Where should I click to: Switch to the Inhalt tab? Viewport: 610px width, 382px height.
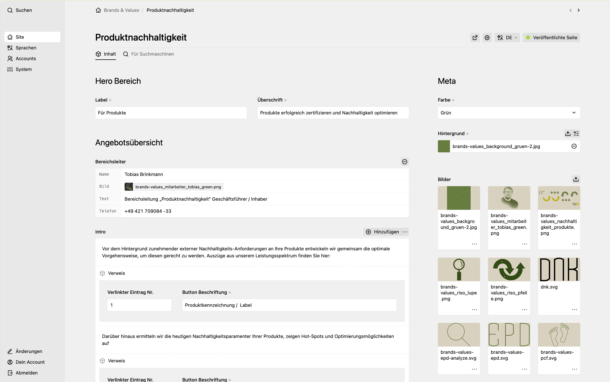click(106, 54)
